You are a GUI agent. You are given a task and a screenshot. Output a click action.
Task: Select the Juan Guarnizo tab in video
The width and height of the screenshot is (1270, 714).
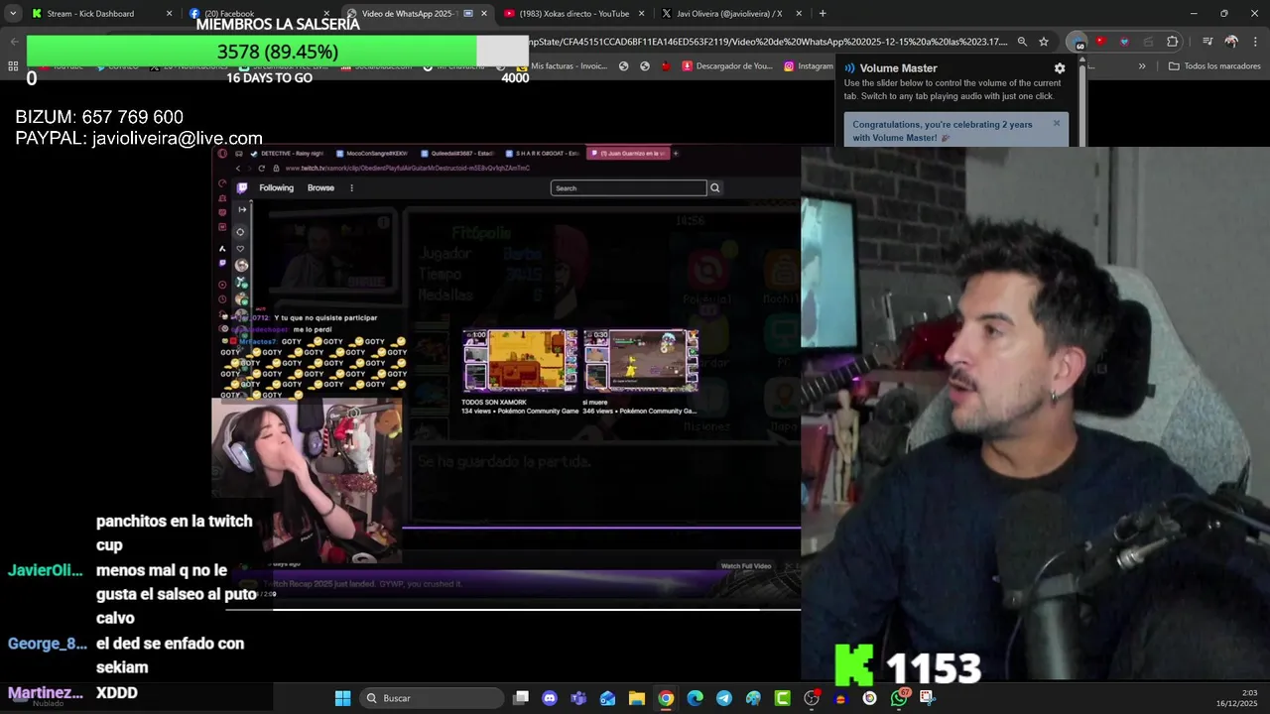(x=628, y=153)
